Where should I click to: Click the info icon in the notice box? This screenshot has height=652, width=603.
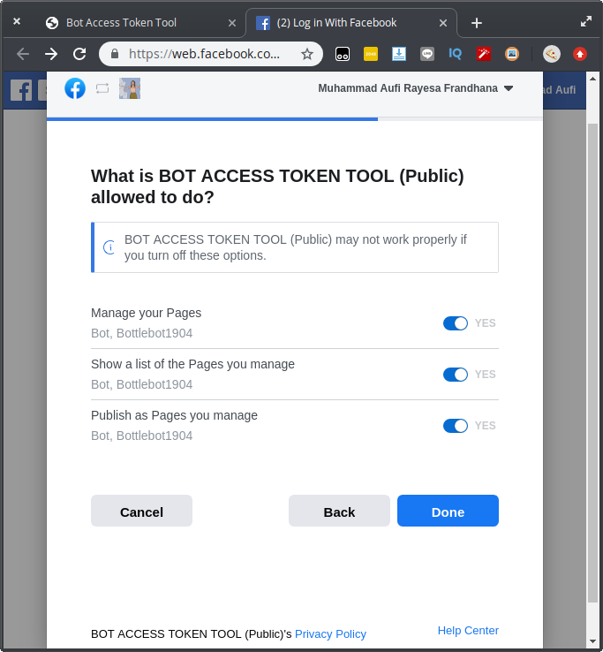point(109,247)
